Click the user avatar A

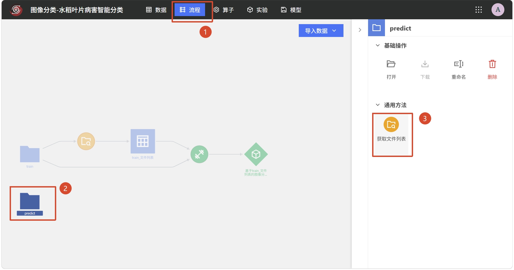click(x=498, y=10)
